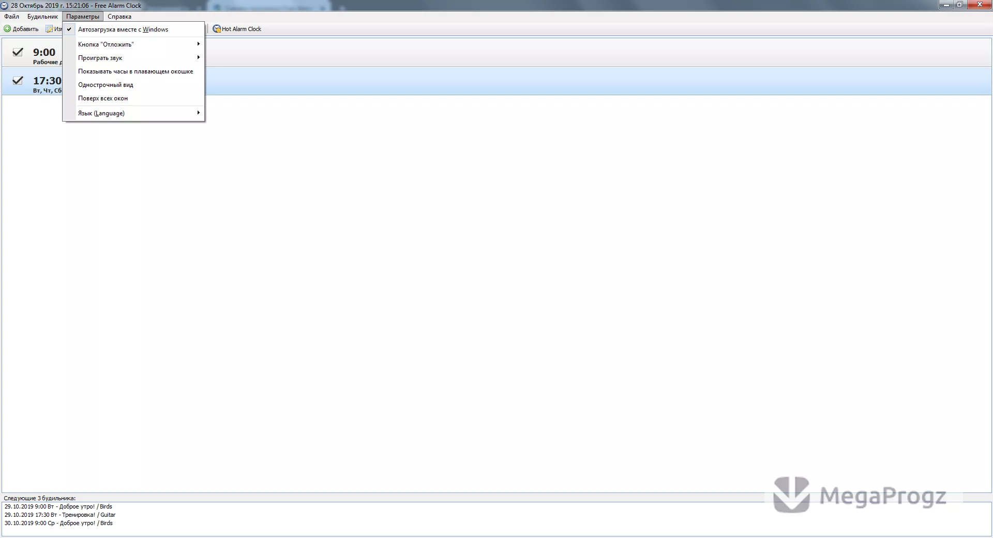Click the Hot Alarm Clock toolbar icon

(217, 29)
